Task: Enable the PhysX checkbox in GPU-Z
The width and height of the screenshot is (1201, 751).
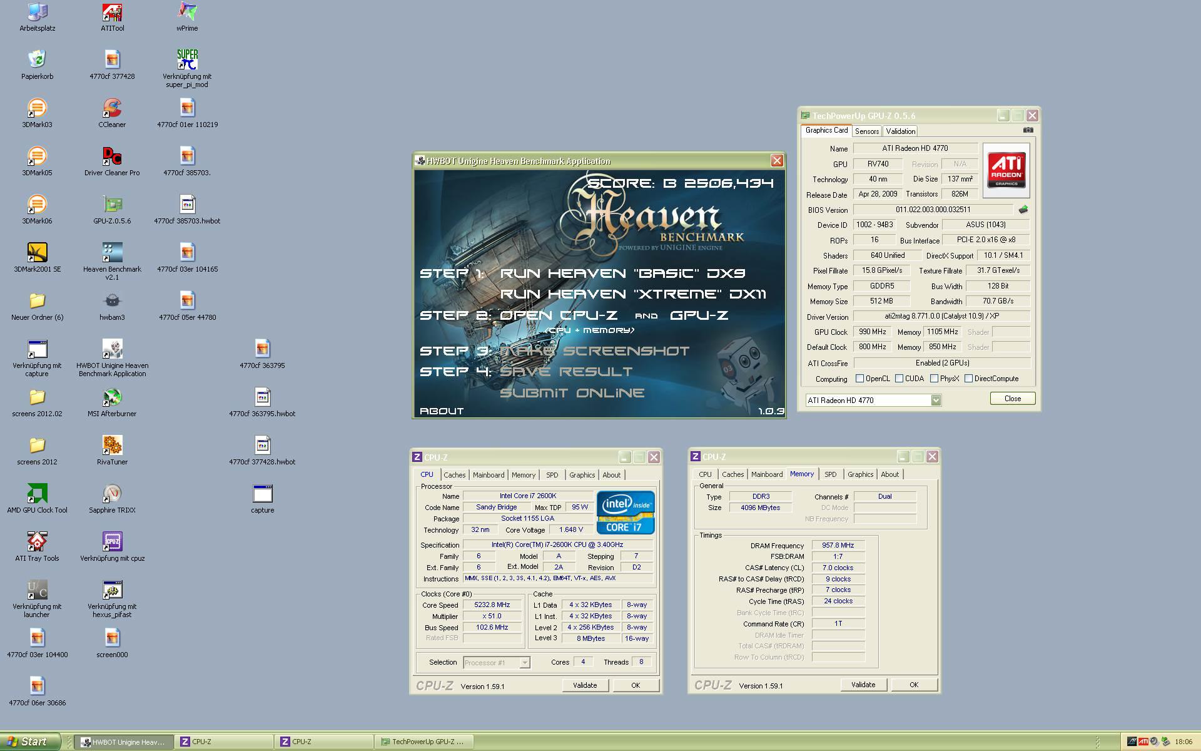Action: [934, 379]
